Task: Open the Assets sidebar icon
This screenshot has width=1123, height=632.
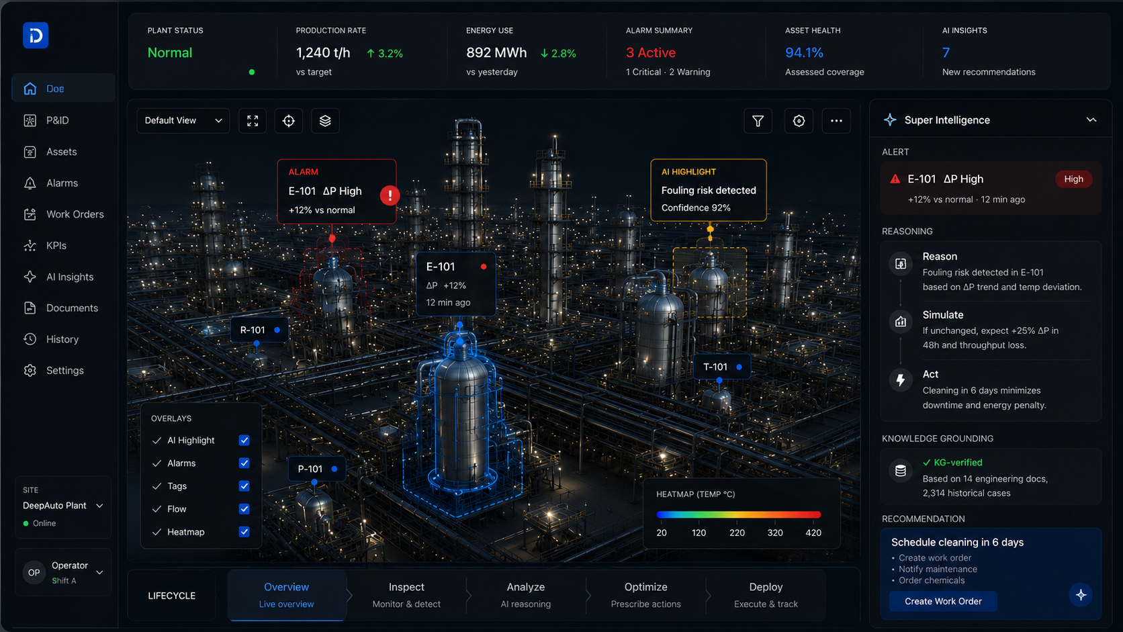Action: (x=30, y=152)
